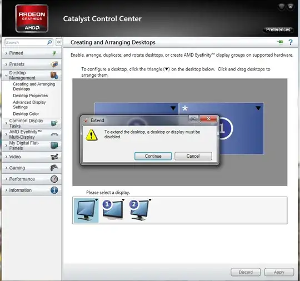Screen dimensions: 300x281
Task: Click the restore icon in Extend dialog title
Action: [x=194, y=119]
